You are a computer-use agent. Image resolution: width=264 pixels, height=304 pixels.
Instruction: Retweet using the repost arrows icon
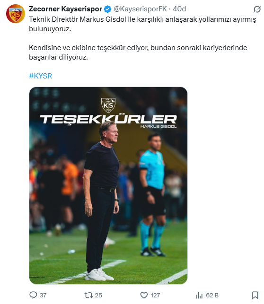tap(88, 295)
